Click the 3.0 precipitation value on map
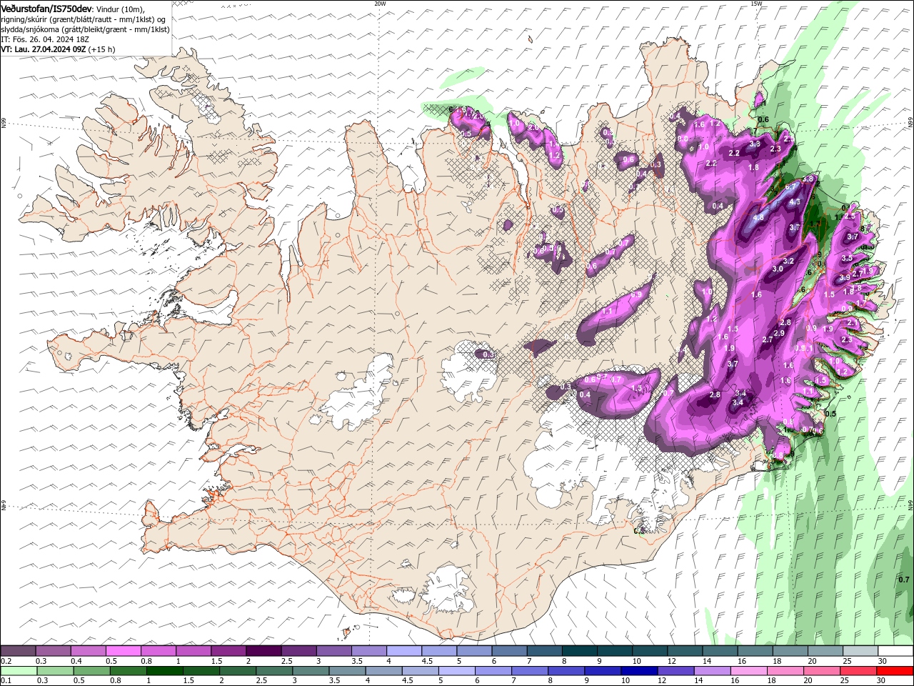This screenshot has width=914, height=686. [778, 269]
